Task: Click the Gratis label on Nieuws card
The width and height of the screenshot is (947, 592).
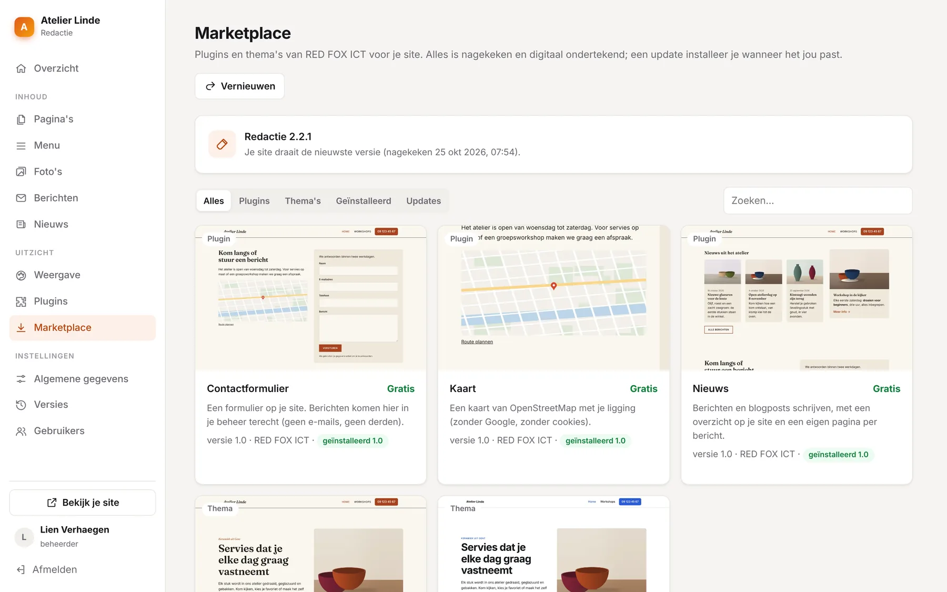Action: (x=886, y=389)
